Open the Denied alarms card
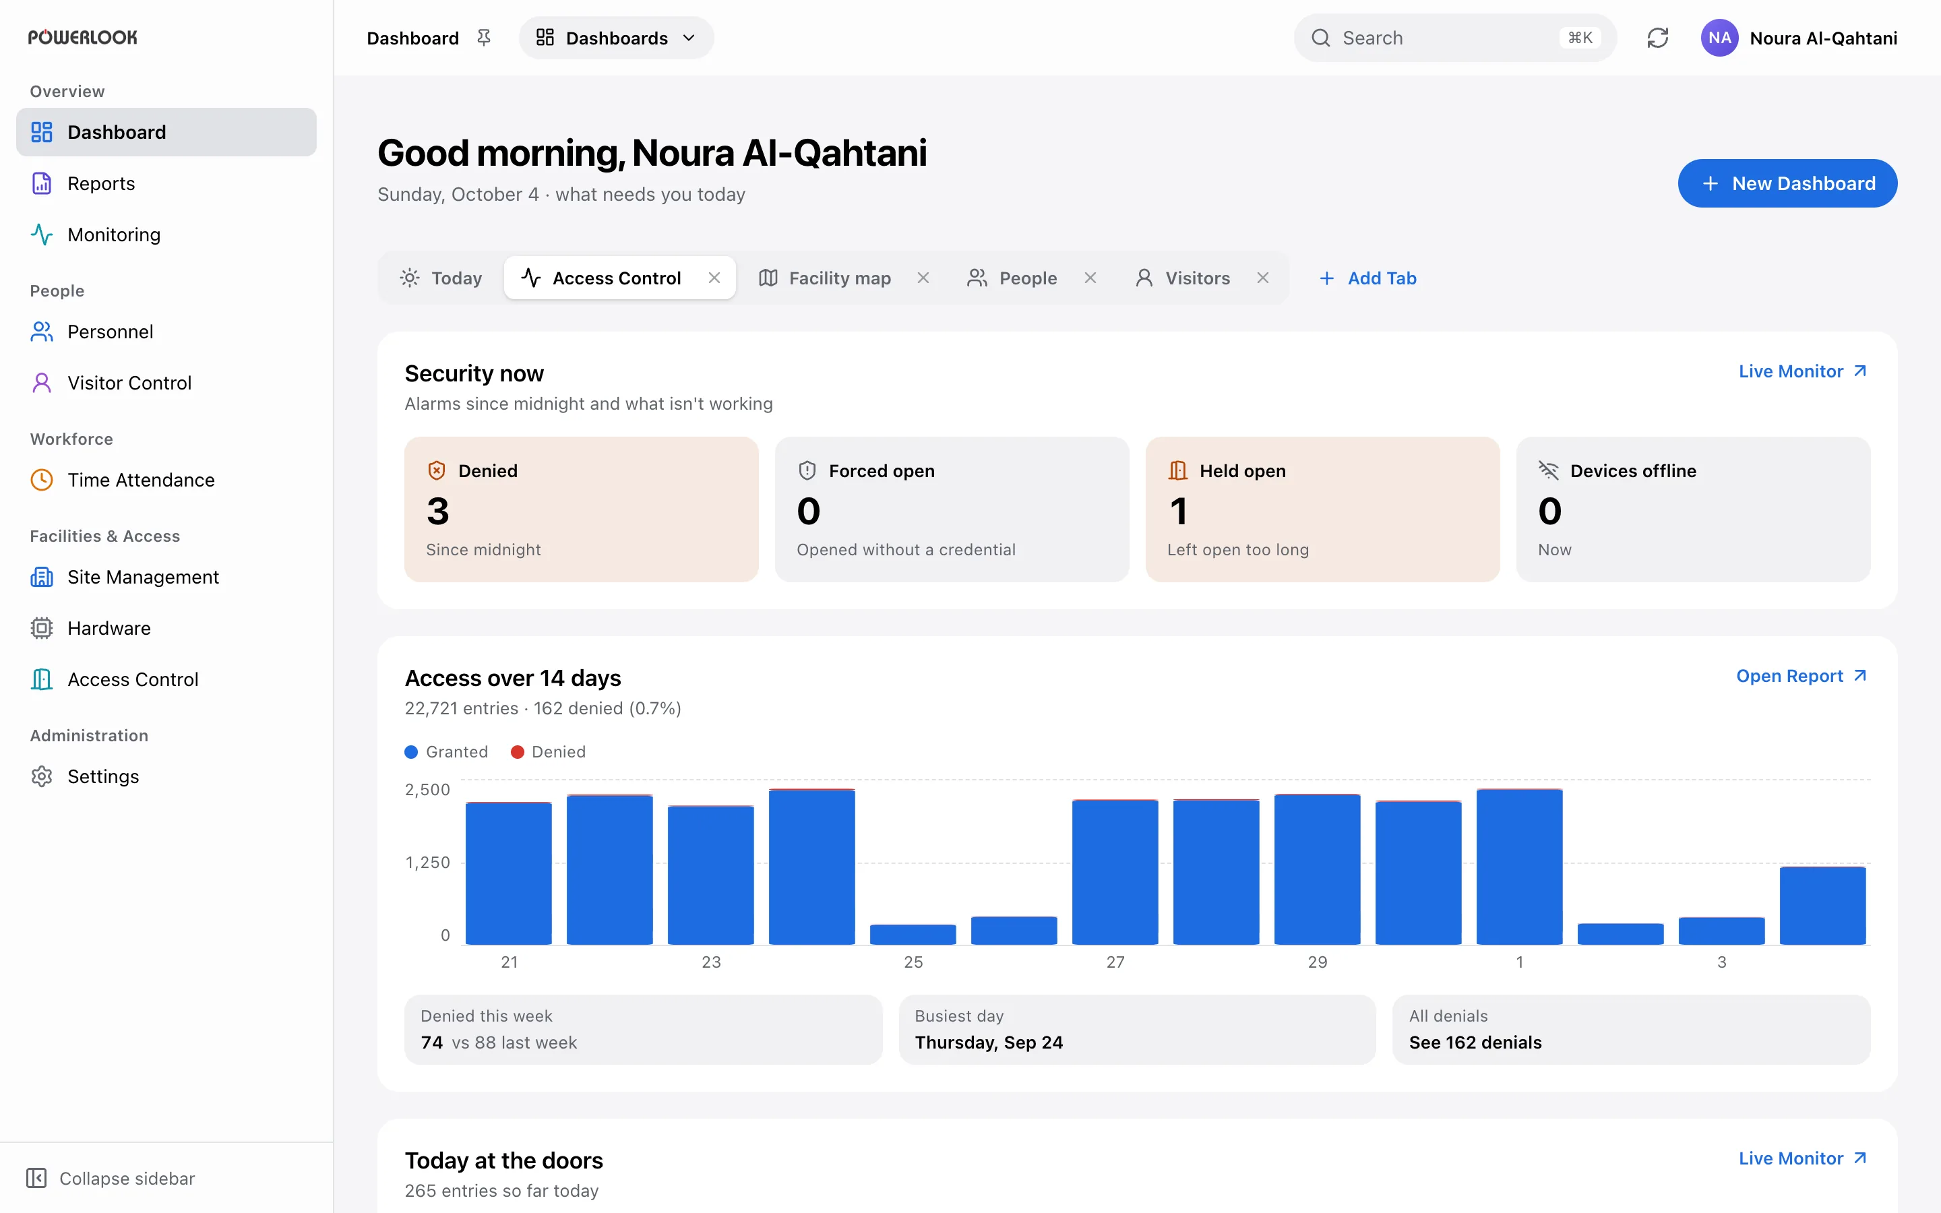The height and width of the screenshot is (1213, 1941). [x=582, y=509]
